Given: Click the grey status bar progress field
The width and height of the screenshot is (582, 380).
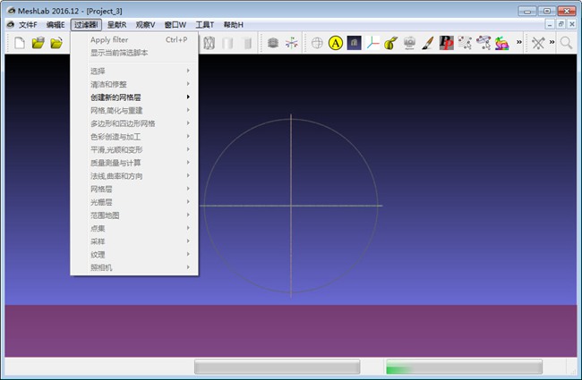Looking at the screenshot, I should tap(278, 367).
